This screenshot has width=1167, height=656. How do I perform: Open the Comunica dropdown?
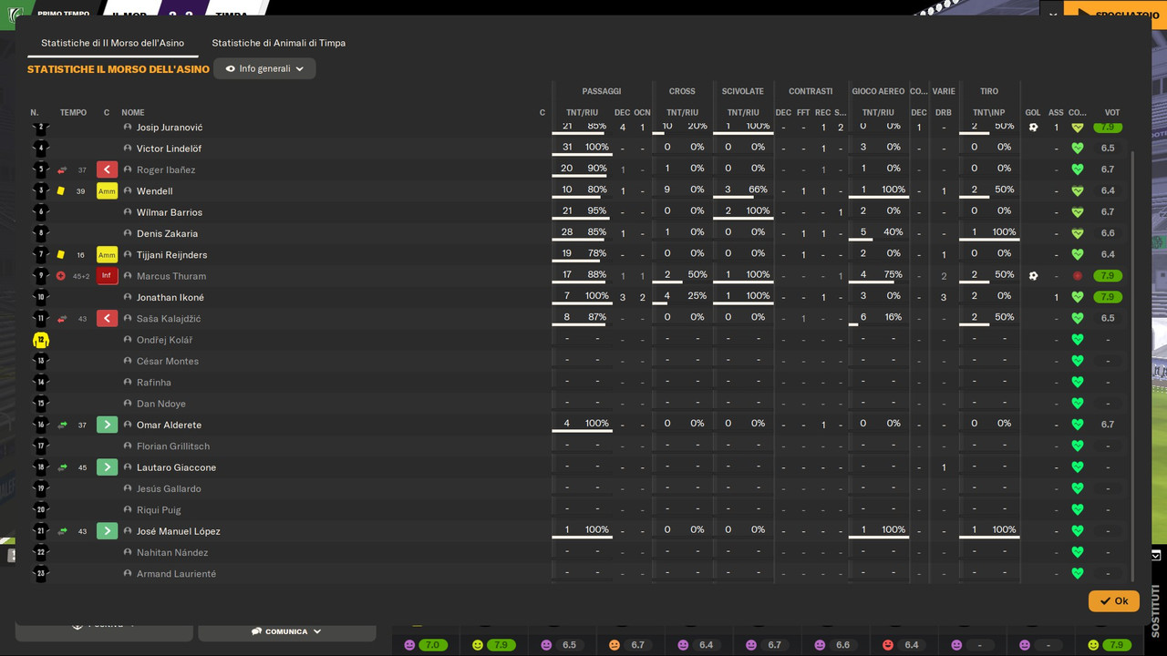(287, 631)
